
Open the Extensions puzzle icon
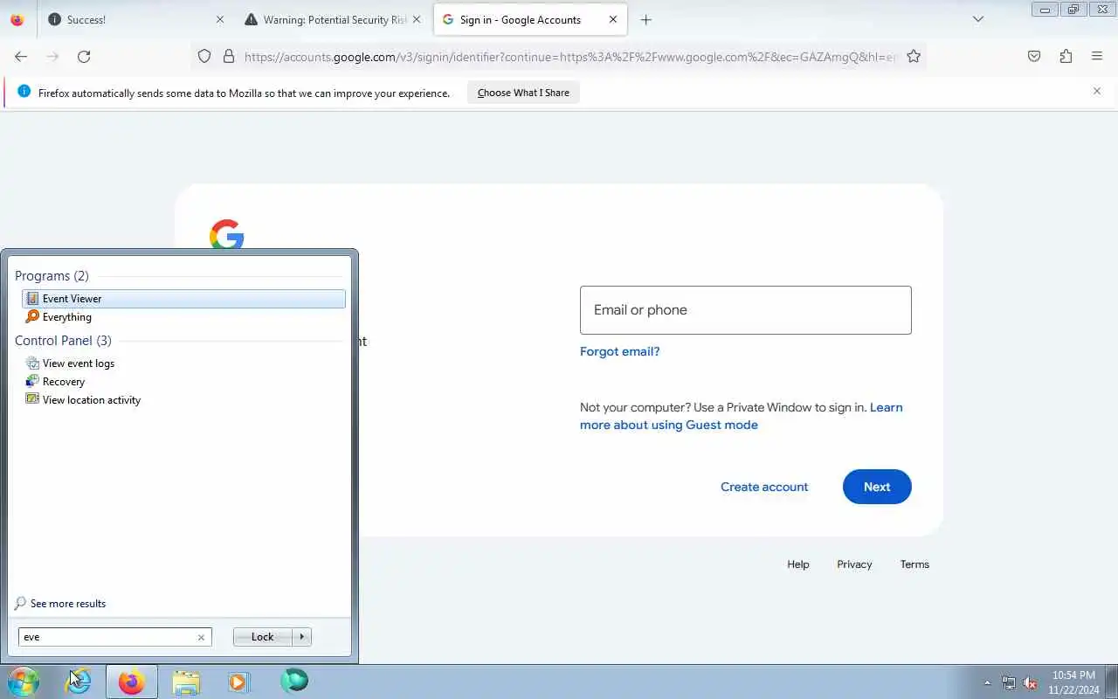(x=1066, y=56)
